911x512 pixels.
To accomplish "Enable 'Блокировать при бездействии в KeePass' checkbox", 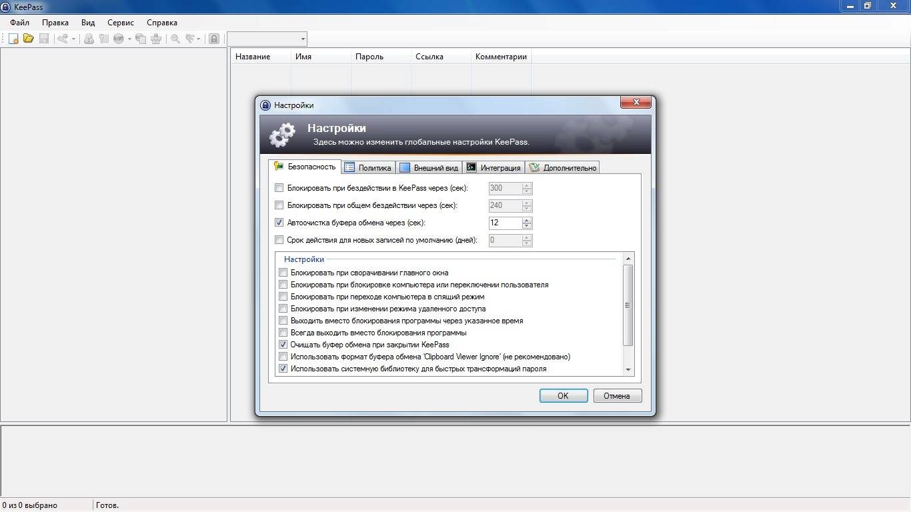I will click(x=279, y=188).
